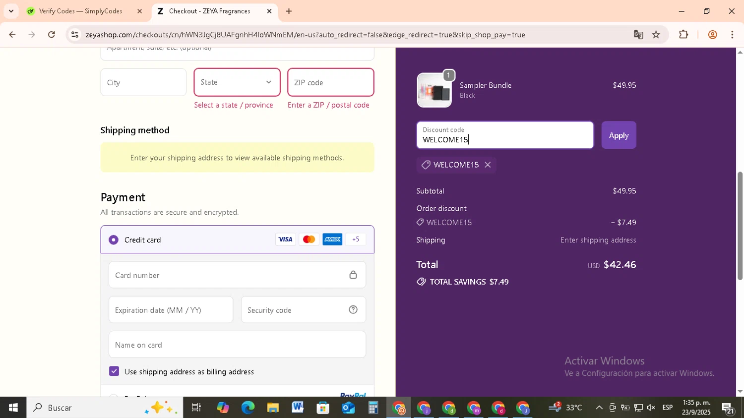The height and width of the screenshot is (418, 744).
Task: Show the +5 more card types
Action: coord(356,239)
